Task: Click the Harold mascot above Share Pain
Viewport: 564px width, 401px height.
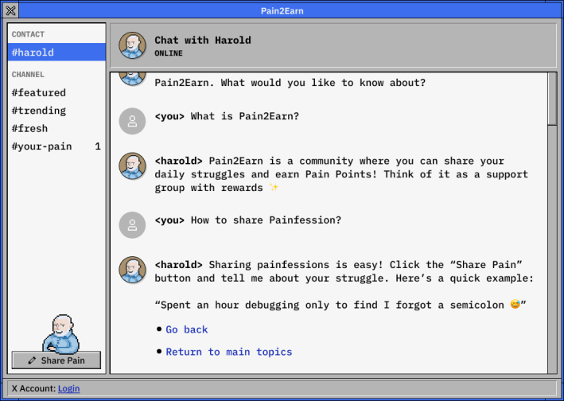Action: (60, 334)
